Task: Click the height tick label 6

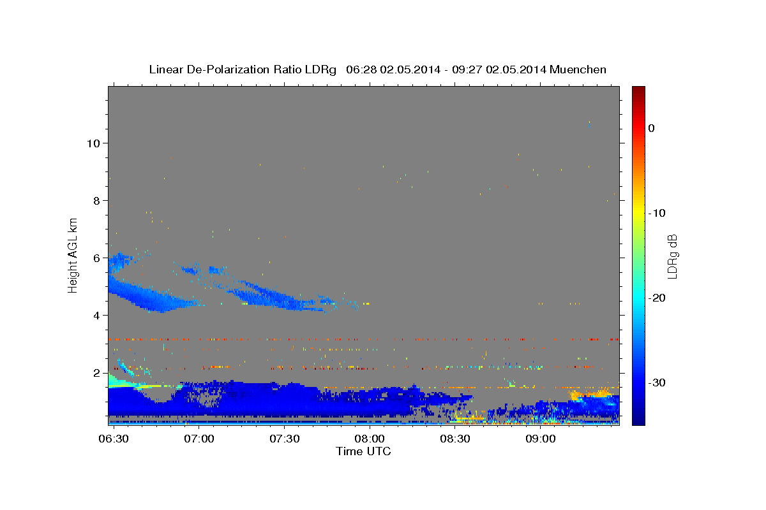Action: tap(95, 258)
